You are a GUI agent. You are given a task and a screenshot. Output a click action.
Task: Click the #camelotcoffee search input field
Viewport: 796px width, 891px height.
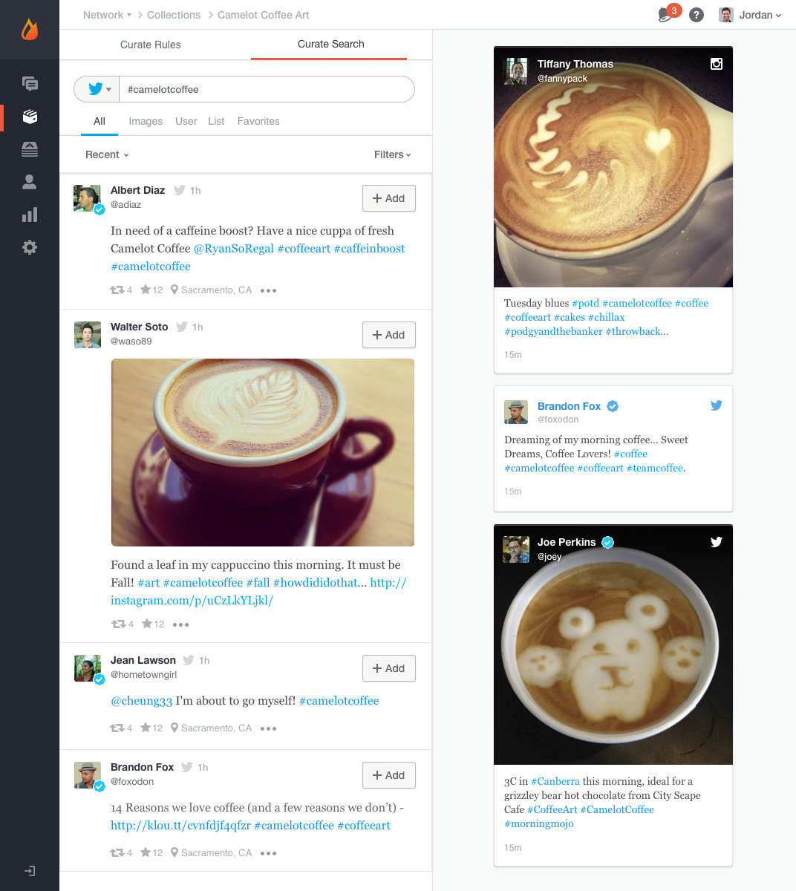(267, 89)
